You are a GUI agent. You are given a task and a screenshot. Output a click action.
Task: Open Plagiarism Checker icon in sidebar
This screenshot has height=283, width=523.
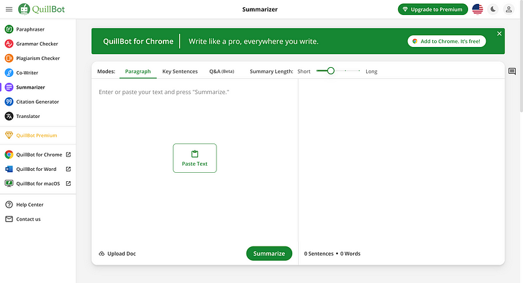9,58
